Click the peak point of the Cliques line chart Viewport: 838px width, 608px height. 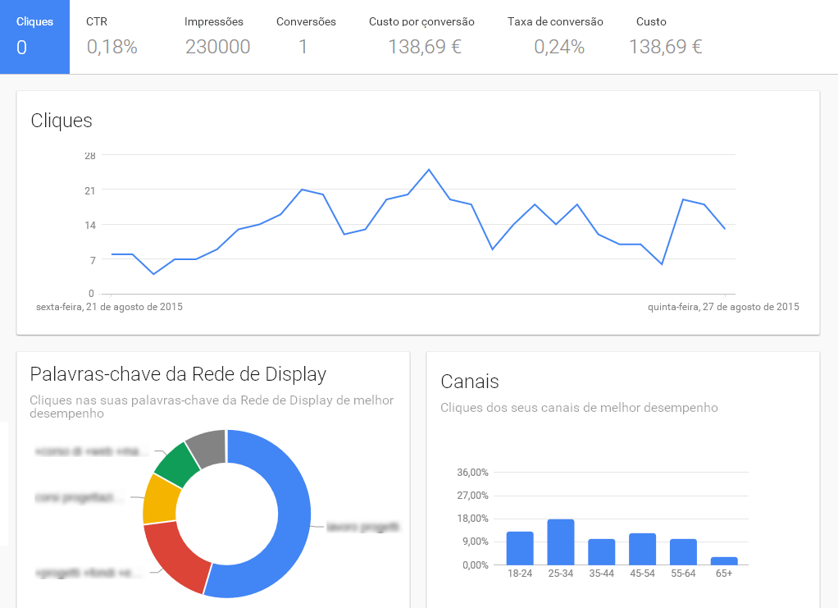[x=424, y=169]
